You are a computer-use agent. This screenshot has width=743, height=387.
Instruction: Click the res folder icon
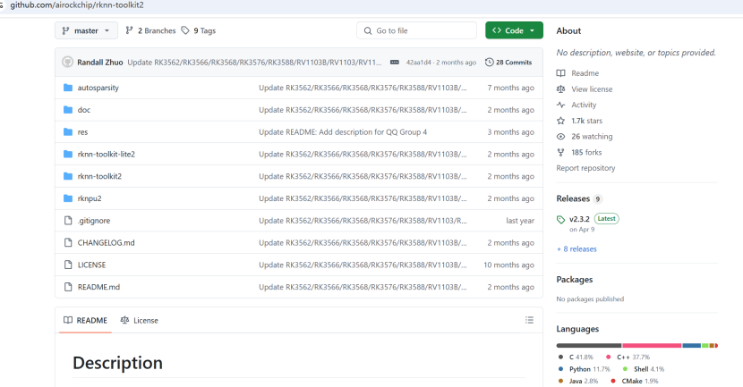[x=68, y=132]
